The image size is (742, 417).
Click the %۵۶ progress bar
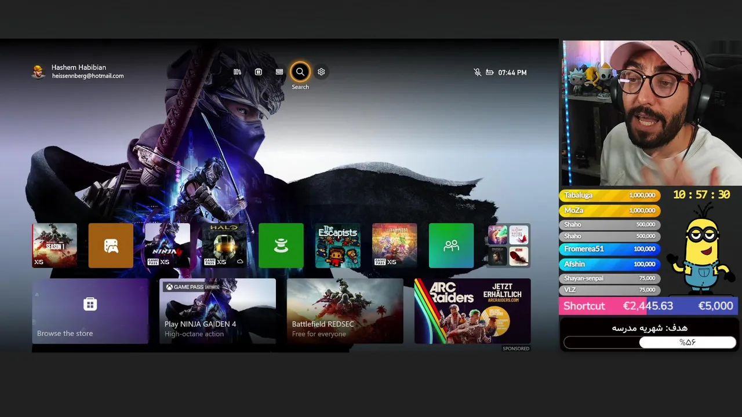point(650,342)
